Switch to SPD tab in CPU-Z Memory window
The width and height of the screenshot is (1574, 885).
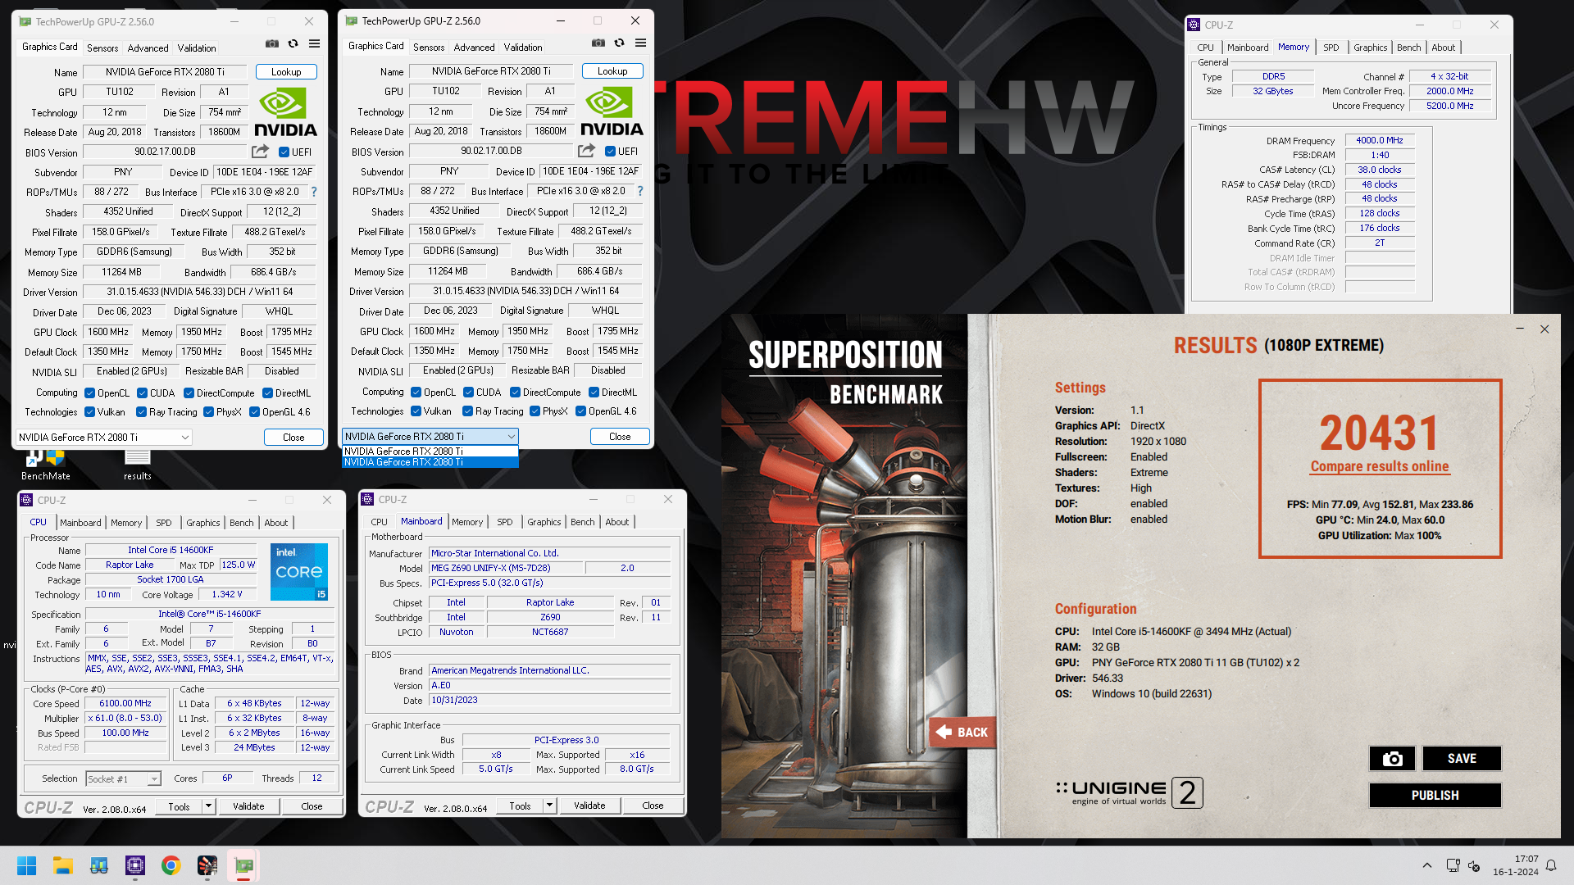tap(1331, 48)
